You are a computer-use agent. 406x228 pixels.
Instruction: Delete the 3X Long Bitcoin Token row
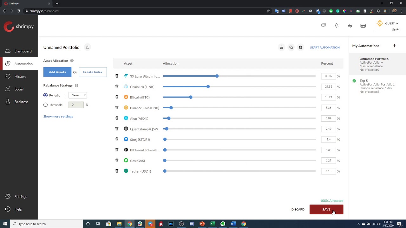117,76
